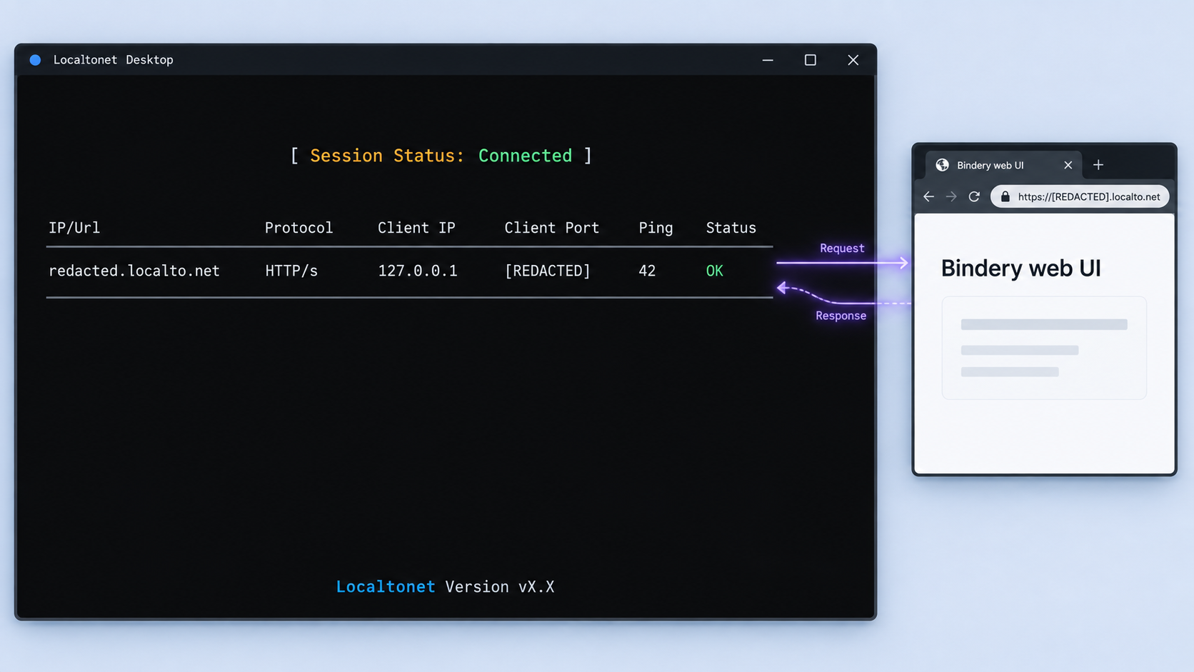The width and height of the screenshot is (1194, 672).
Task: Click the Bindery web UI page heading
Action: [1020, 268]
